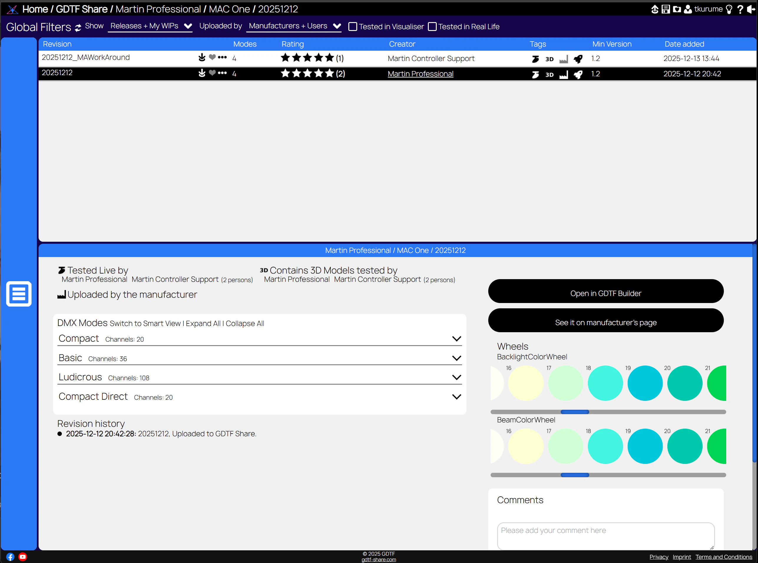Click the BeamColorWheel horizontal scrollbar
The width and height of the screenshot is (758, 563).
coord(608,475)
